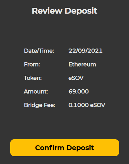
Task: Select the Review Deposit heading
Action: pos(65,11)
